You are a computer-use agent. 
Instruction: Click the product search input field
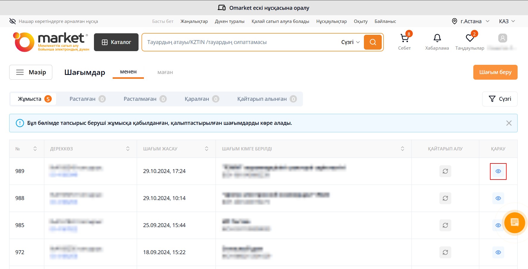click(238, 42)
